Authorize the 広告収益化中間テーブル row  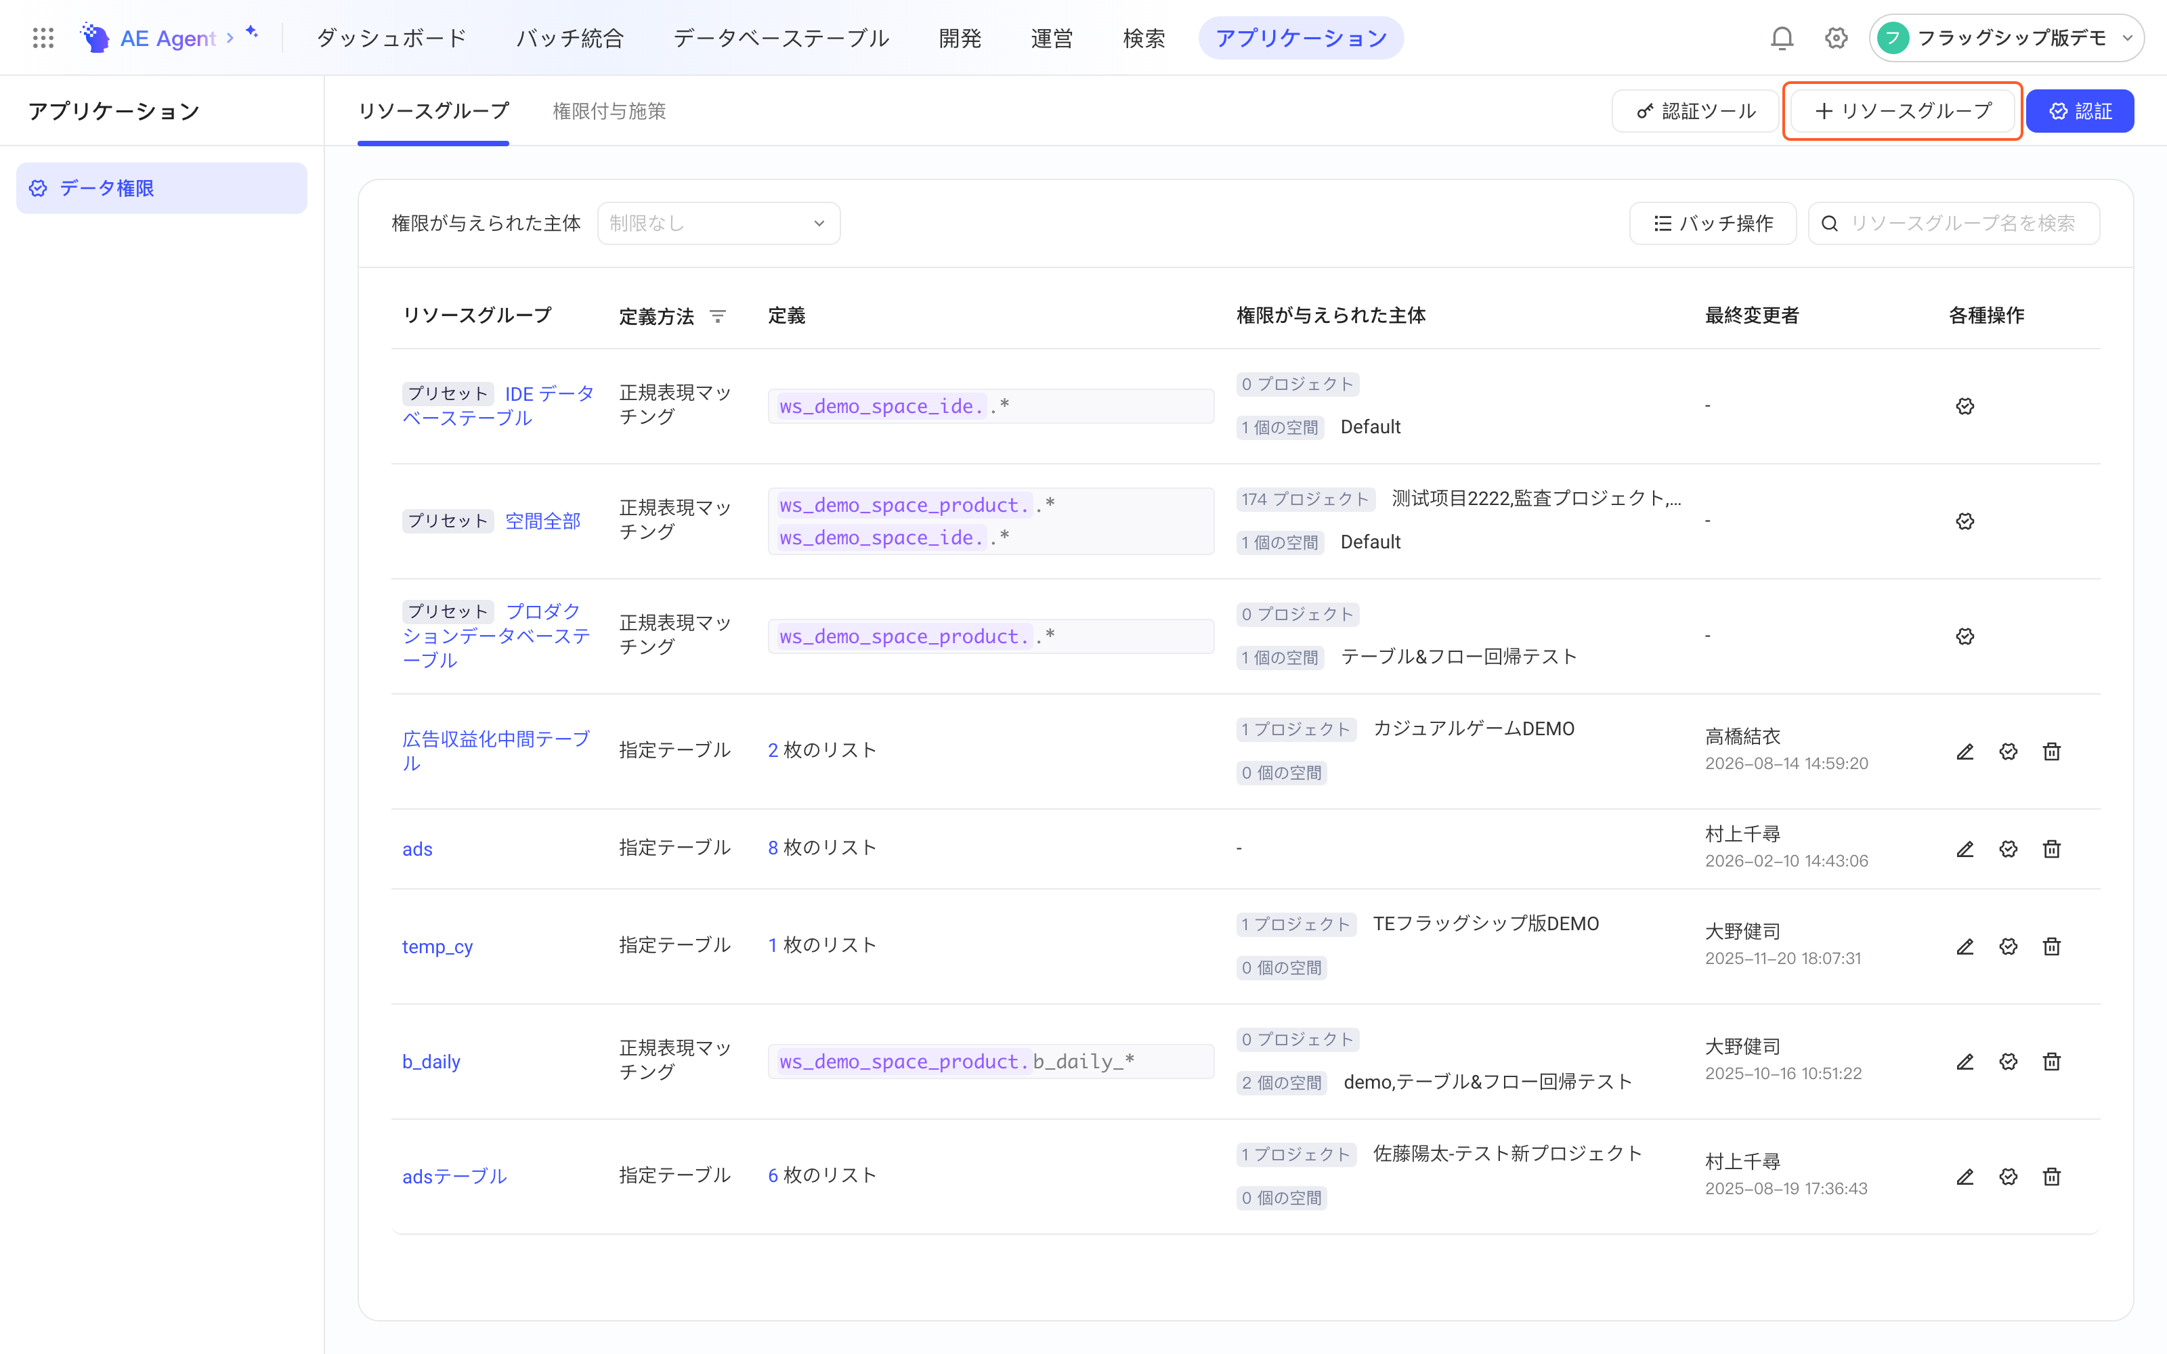pos(2009,751)
